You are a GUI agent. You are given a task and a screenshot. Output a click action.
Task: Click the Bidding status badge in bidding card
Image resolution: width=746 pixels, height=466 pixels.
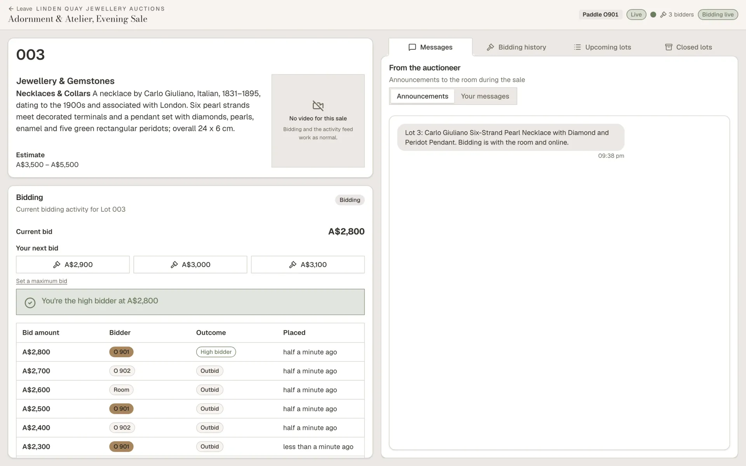(x=350, y=200)
